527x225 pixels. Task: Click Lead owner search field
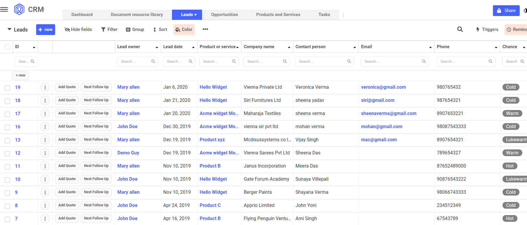138,62
